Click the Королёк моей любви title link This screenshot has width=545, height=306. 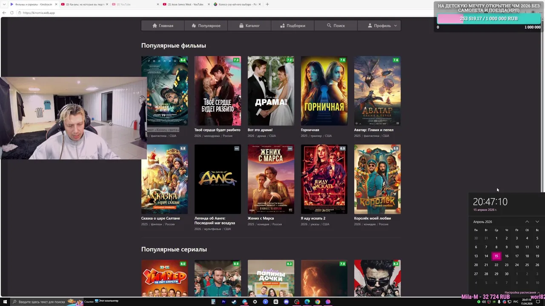point(373,218)
